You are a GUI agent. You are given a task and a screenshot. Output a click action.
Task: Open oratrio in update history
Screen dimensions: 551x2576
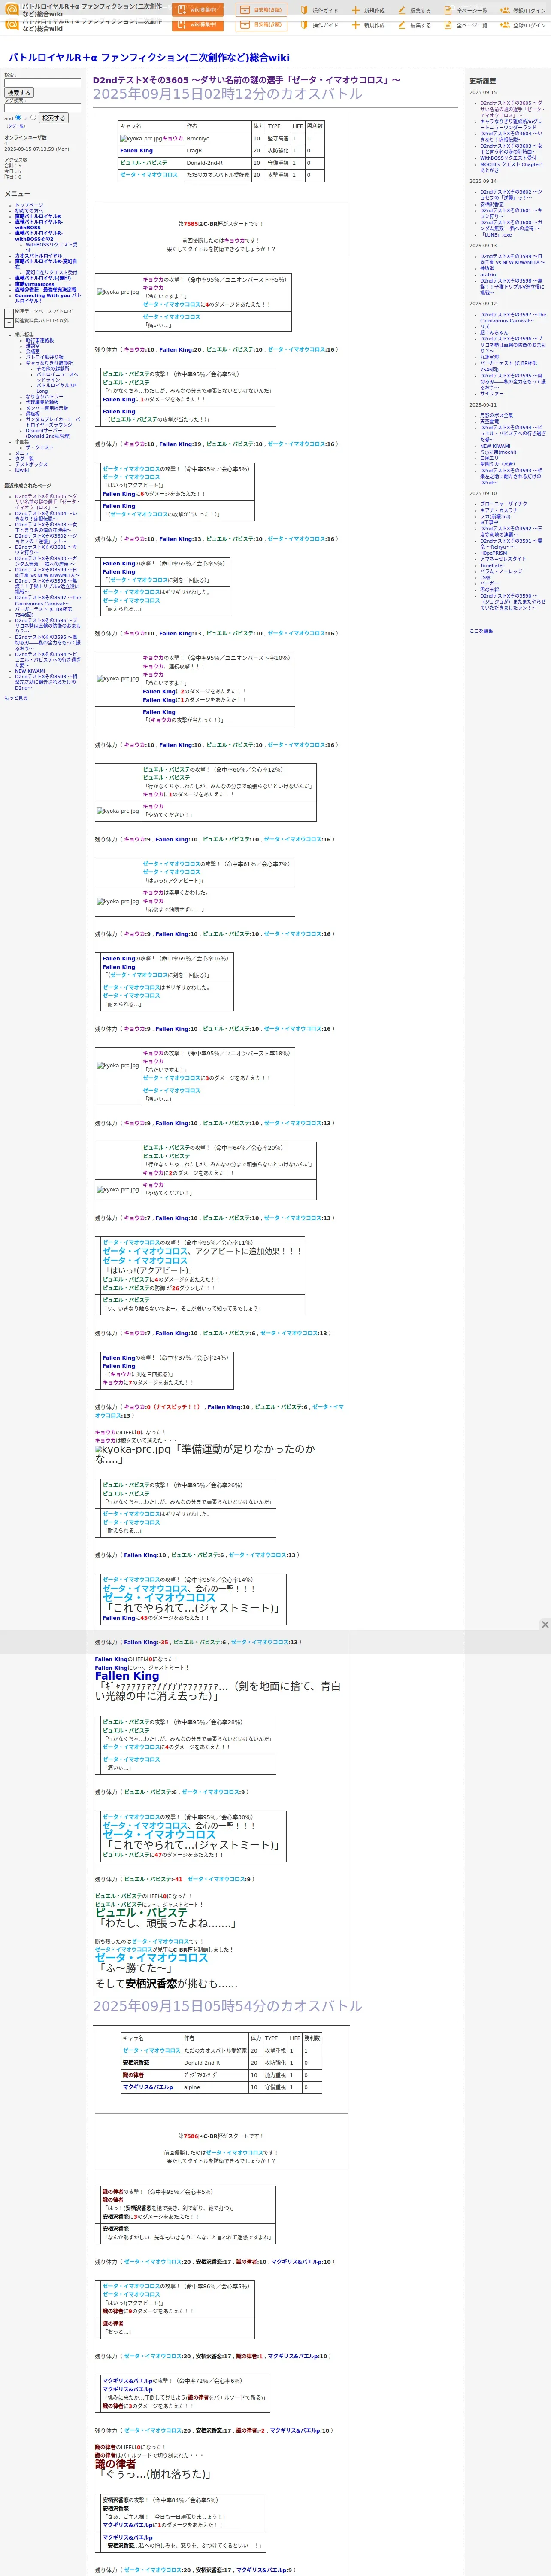click(488, 275)
